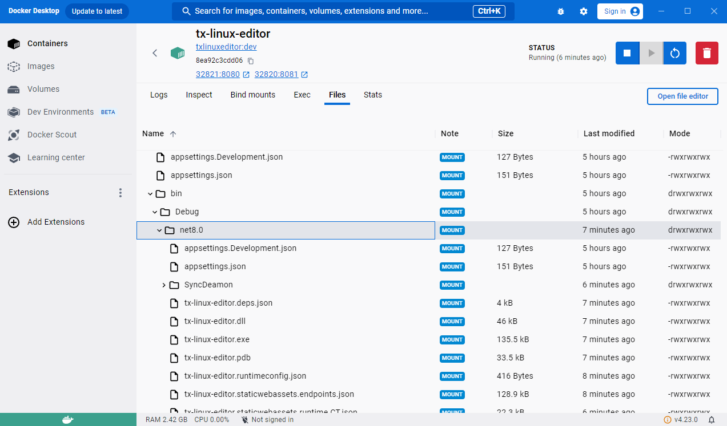Select tx-linux-editor.deps.json file

point(228,303)
